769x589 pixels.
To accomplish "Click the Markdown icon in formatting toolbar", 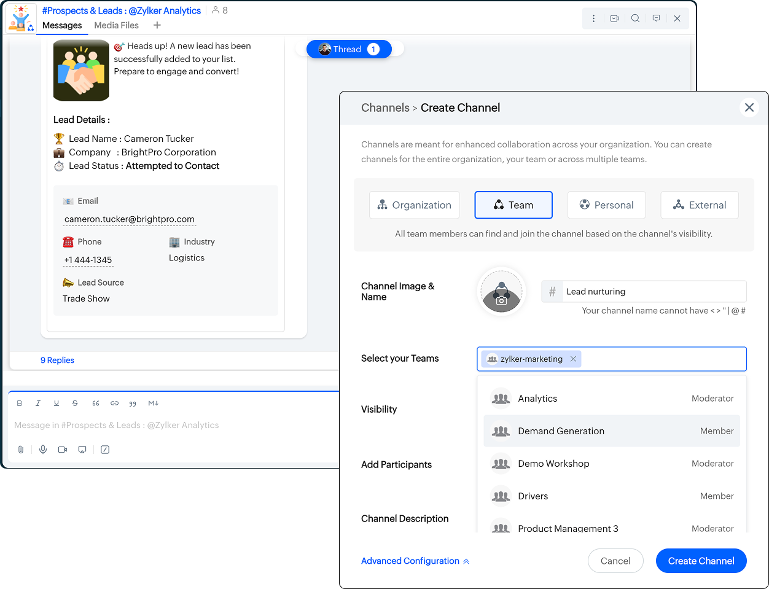I will click(x=153, y=404).
